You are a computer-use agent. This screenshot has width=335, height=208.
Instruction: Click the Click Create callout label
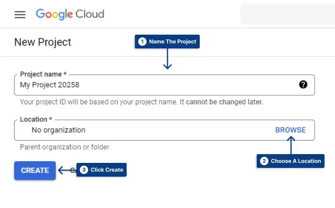coord(101,170)
